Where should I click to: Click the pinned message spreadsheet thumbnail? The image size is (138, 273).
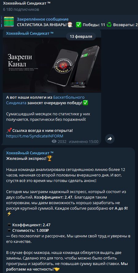tap(9, 22)
